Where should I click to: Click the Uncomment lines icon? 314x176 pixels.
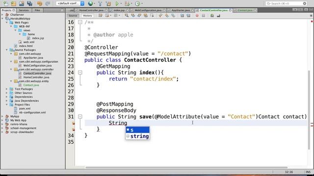click(x=218, y=16)
